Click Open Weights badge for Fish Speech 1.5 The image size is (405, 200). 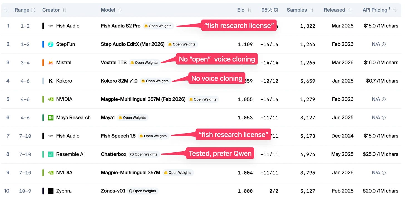tap(153, 136)
